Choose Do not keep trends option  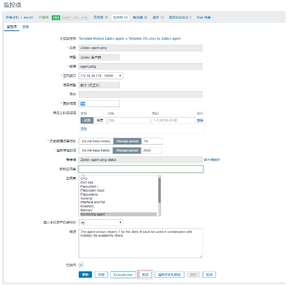point(96,150)
